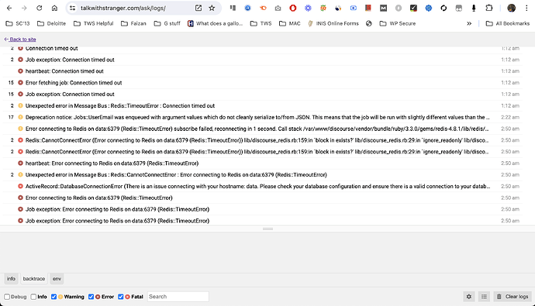This screenshot has height=306, width=535.
Task: Click the microphone extension icon
Action: [474, 8]
